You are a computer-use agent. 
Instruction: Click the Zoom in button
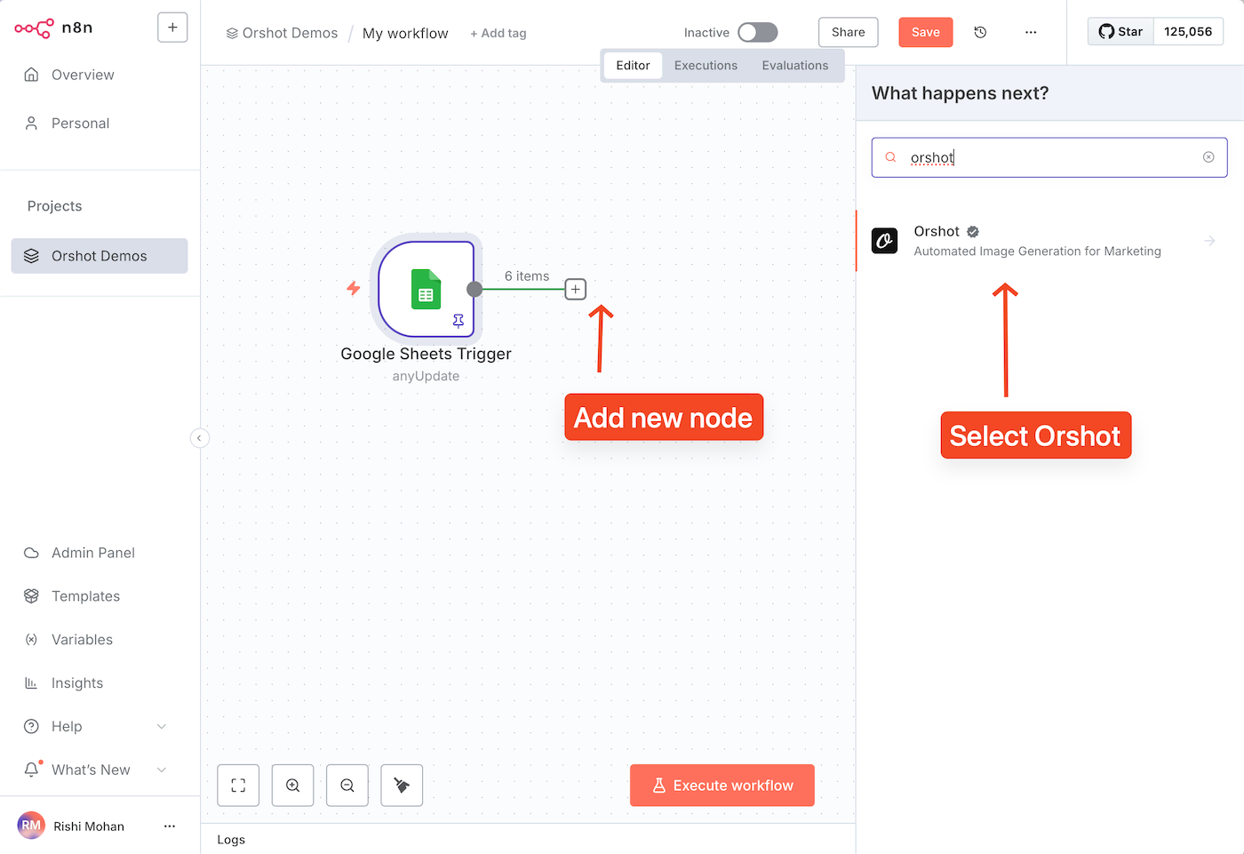(x=293, y=786)
